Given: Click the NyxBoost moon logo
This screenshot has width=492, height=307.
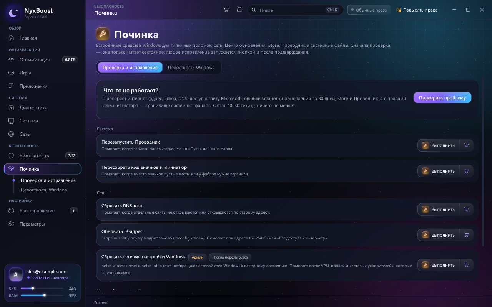Looking at the screenshot, I should (13, 13).
